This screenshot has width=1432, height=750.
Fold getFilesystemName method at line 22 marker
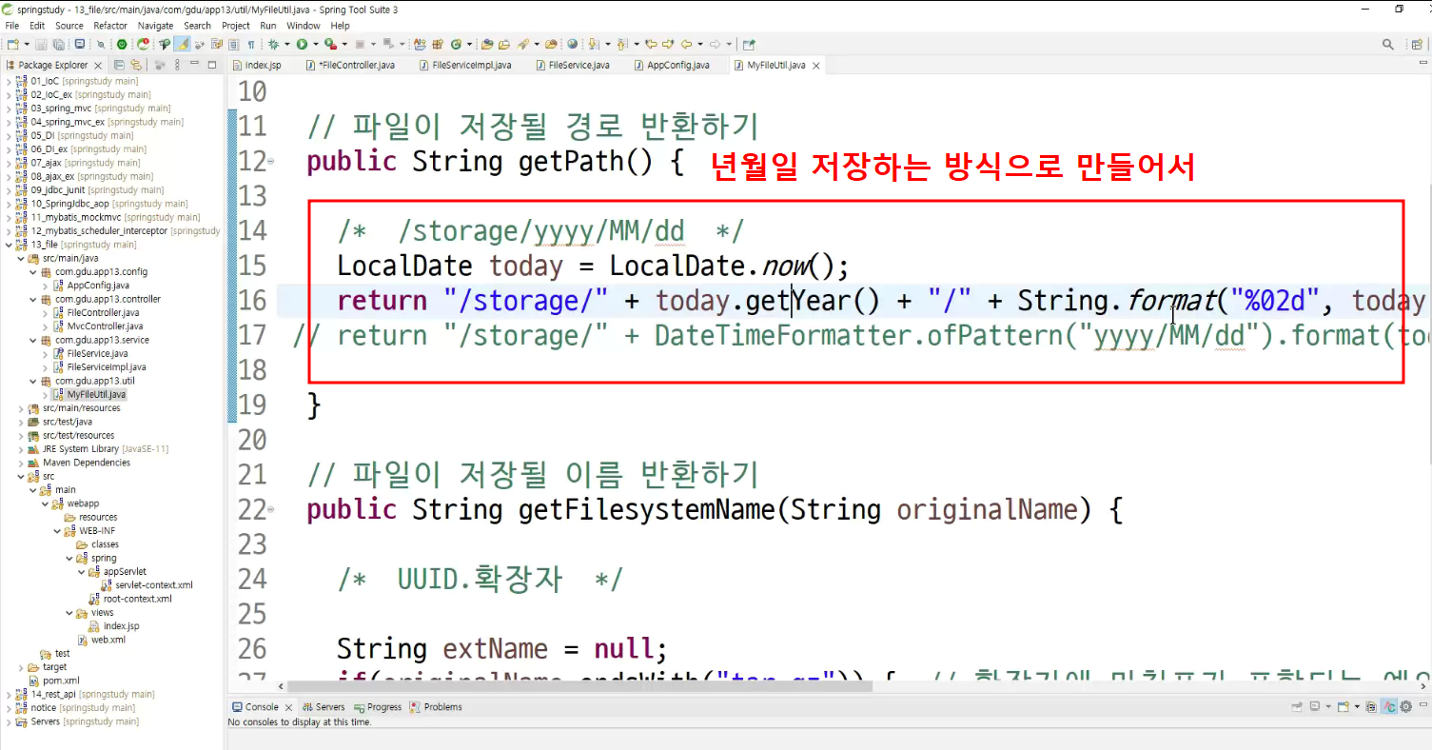[x=271, y=510]
